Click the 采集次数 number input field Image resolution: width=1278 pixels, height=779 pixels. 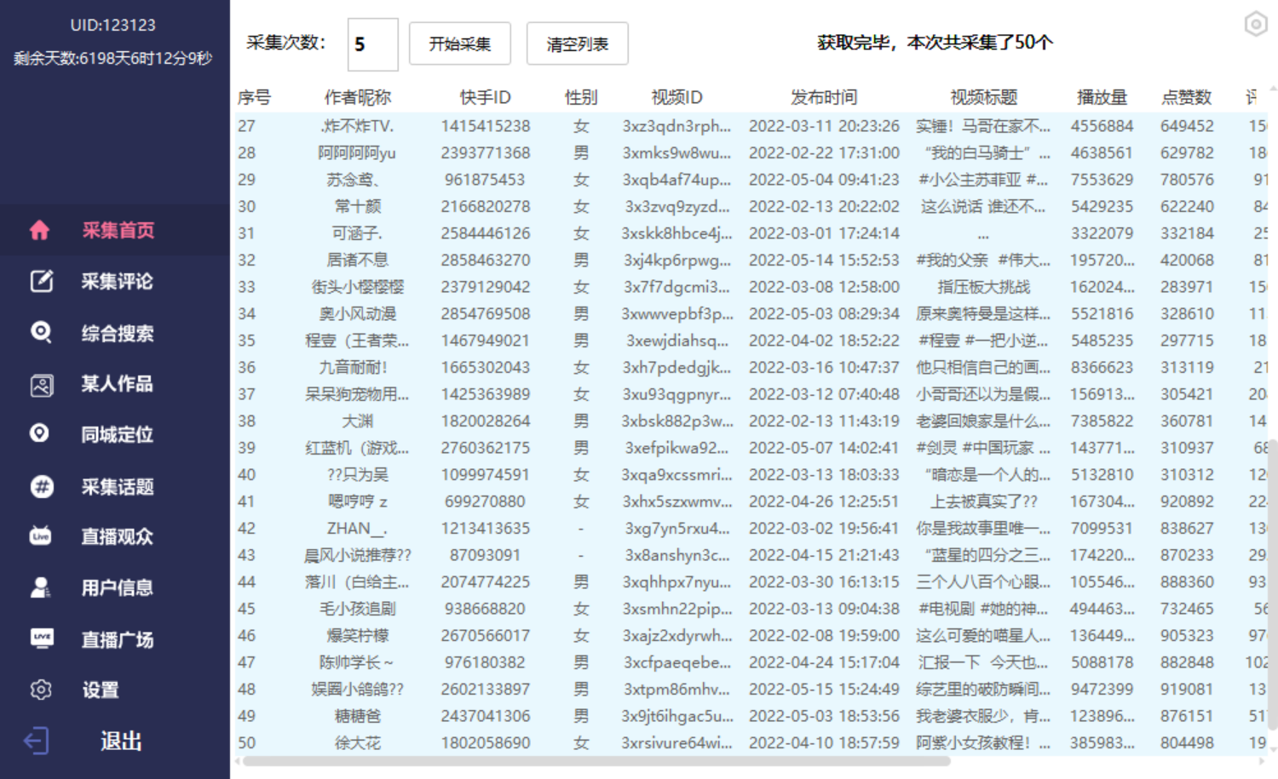pos(372,43)
